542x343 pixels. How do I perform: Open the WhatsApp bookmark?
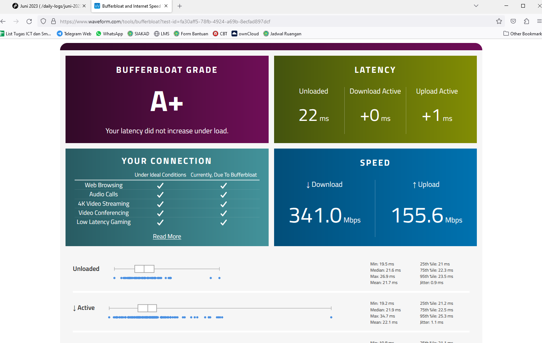[110, 33]
